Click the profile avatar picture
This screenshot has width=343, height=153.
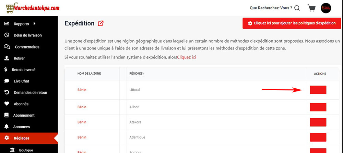tap(326, 8)
